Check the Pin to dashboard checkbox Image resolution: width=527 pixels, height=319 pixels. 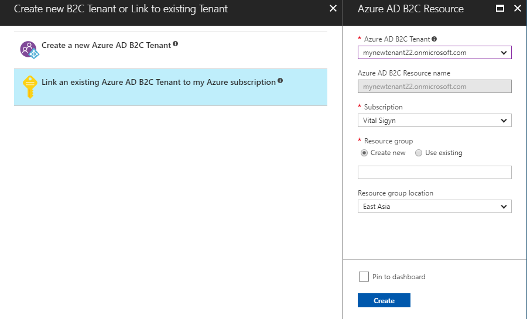[x=364, y=276]
